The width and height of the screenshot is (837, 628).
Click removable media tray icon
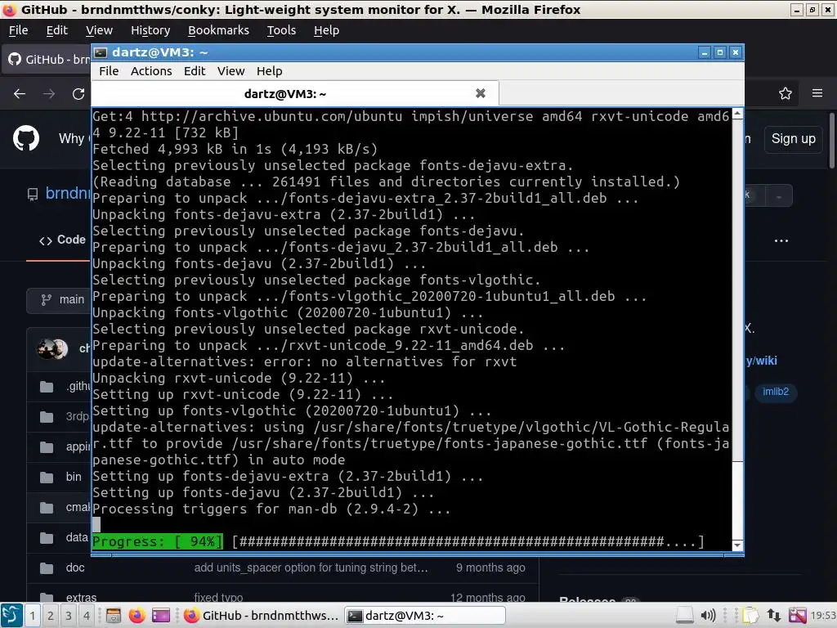[684, 616]
